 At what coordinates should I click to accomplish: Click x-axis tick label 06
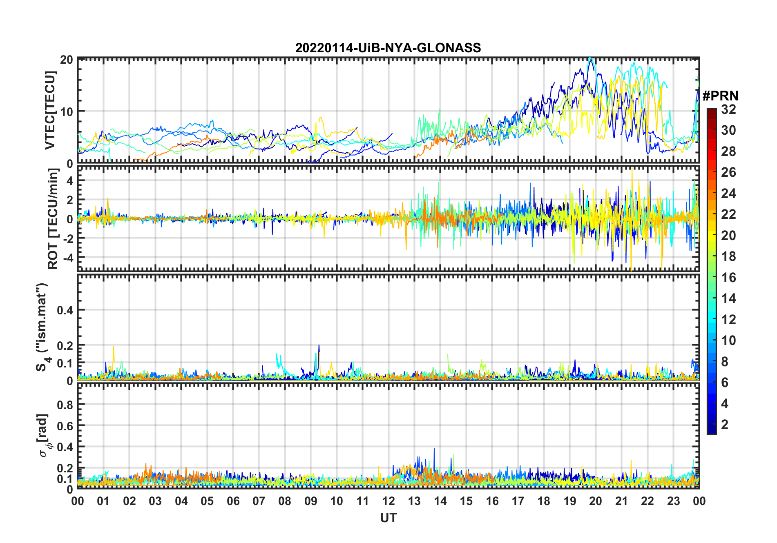(x=233, y=501)
